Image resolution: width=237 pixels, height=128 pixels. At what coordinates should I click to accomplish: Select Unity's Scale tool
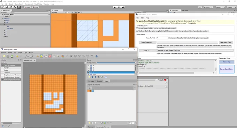pos(15,7)
